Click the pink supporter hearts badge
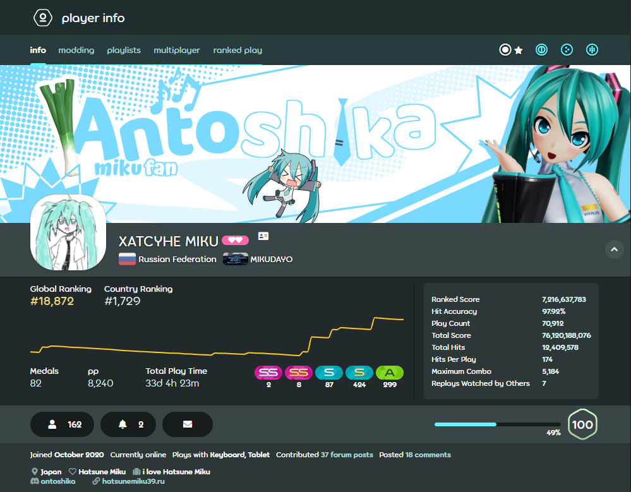The width and height of the screenshot is (631, 492). click(x=236, y=241)
